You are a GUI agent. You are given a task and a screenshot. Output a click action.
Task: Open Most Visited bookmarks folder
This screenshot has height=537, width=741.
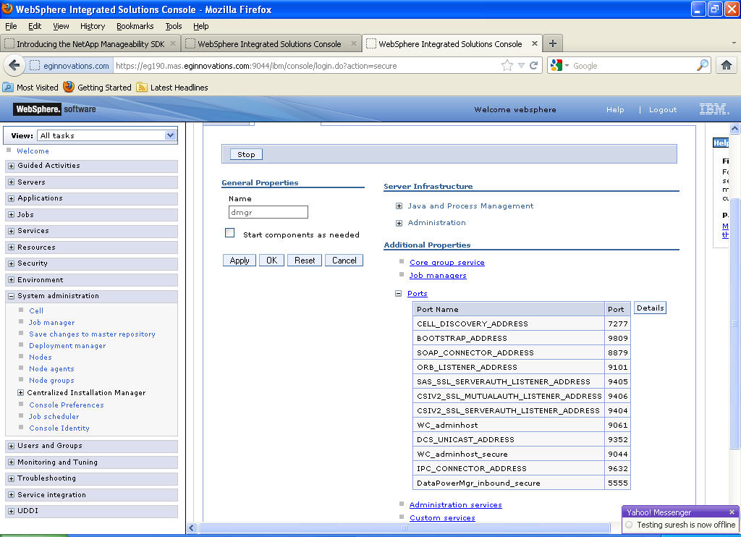coord(30,88)
